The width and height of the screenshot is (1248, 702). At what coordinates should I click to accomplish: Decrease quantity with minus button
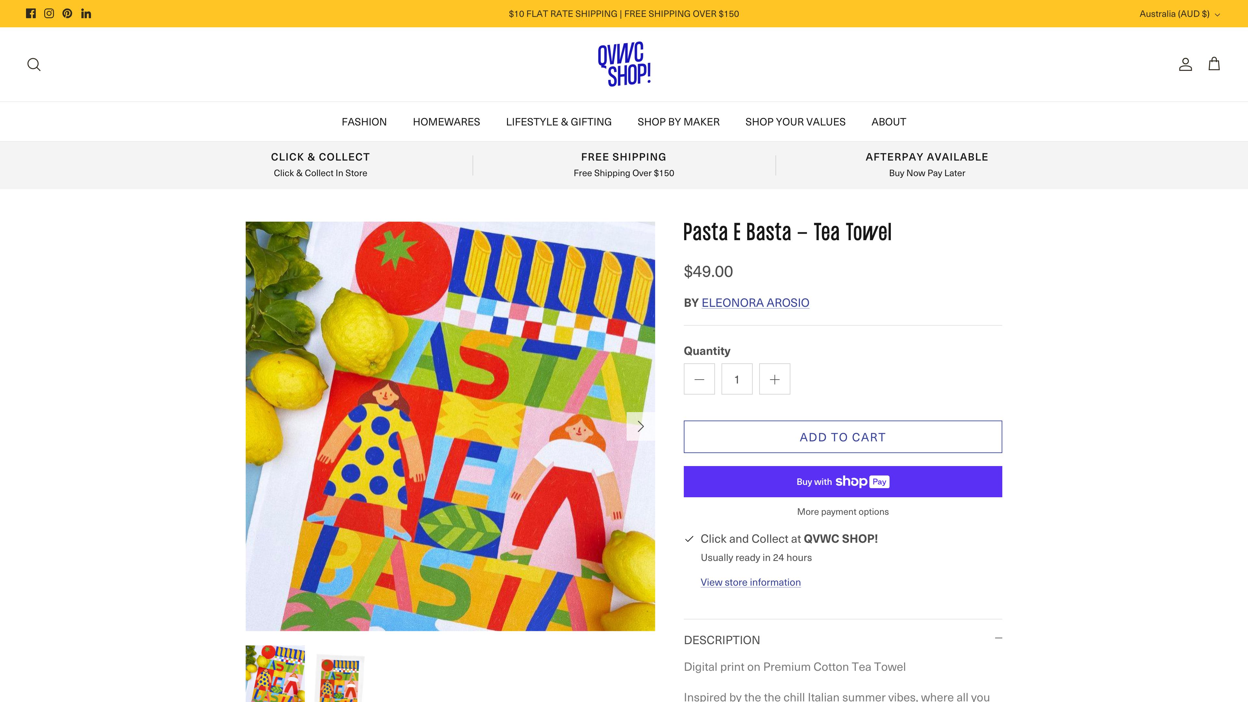coord(699,379)
